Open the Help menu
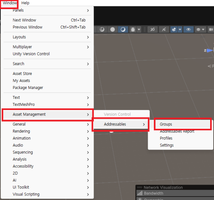Viewport: 214px width, 200px height. click(x=25, y=3)
